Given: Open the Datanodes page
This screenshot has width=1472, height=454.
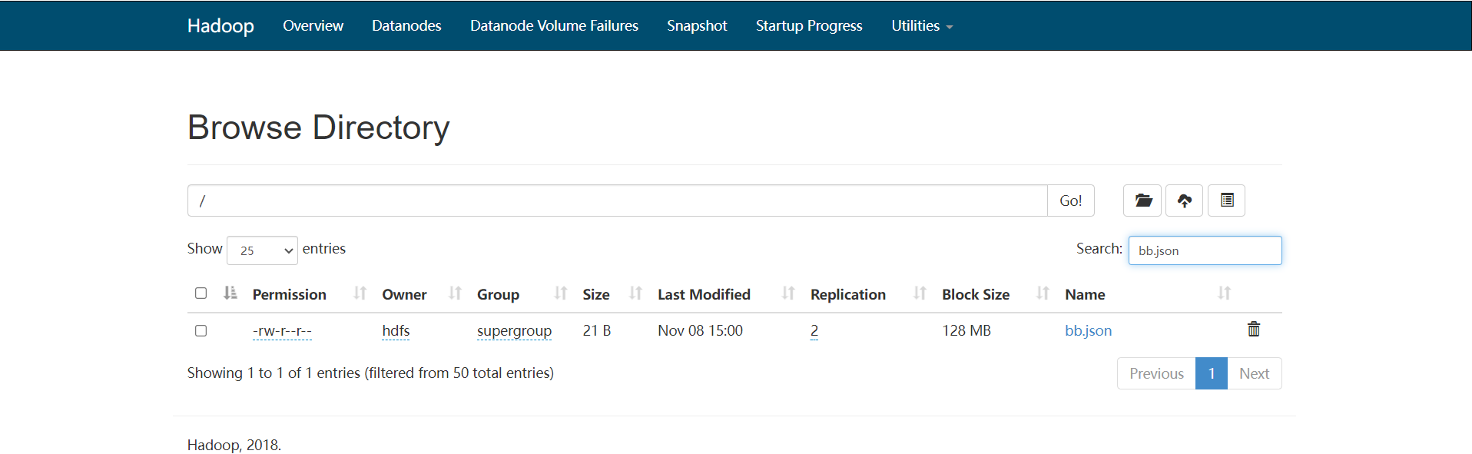Looking at the screenshot, I should 406,25.
